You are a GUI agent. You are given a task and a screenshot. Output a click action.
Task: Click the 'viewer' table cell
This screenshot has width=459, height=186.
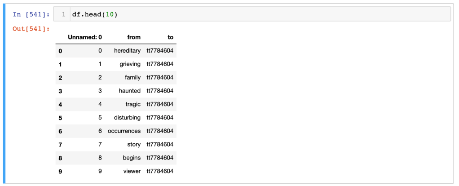132,171
